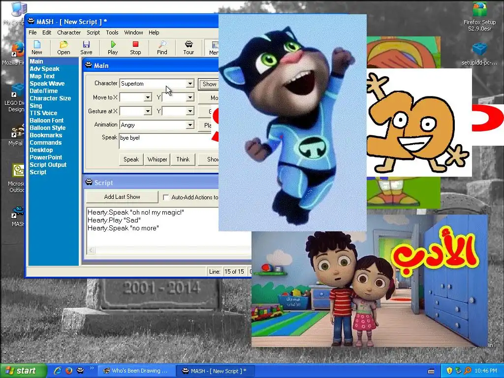504x378 pixels.
Task: Open a script with the Open toolbar icon
Action: click(63, 48)
